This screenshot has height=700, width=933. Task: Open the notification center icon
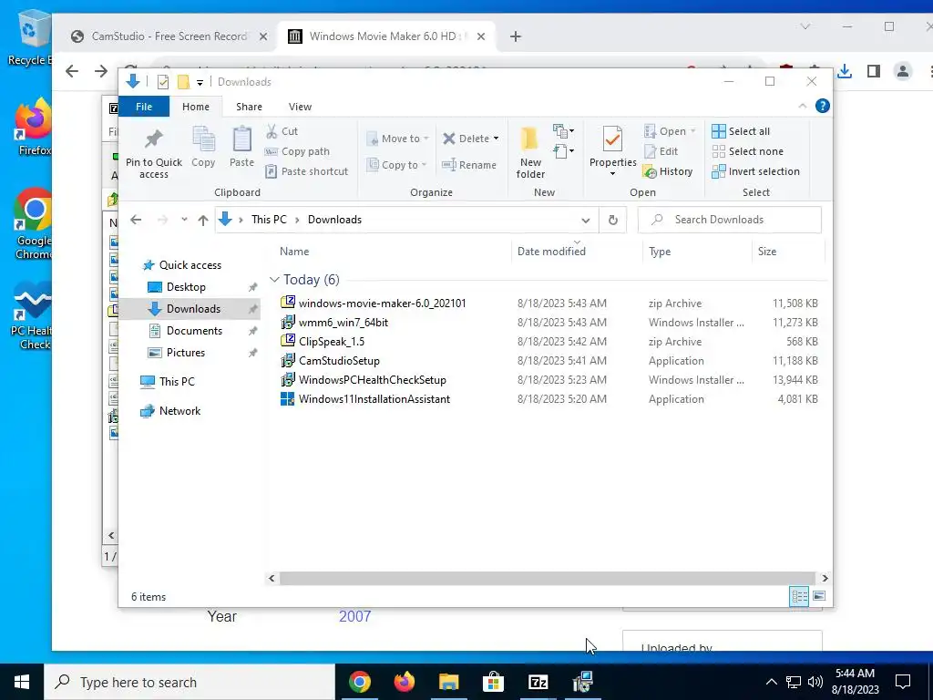903,682
